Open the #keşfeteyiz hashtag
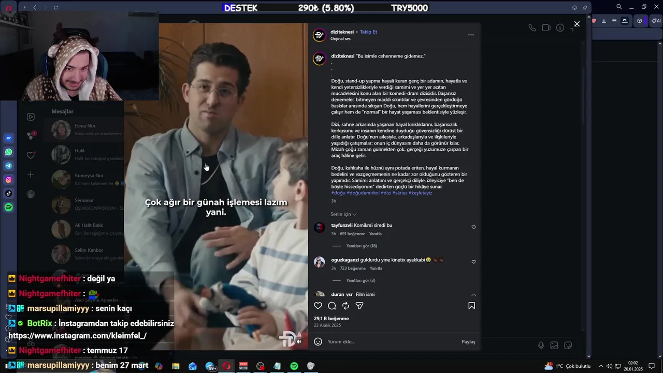The image size is (663, 373). [420, 193]
